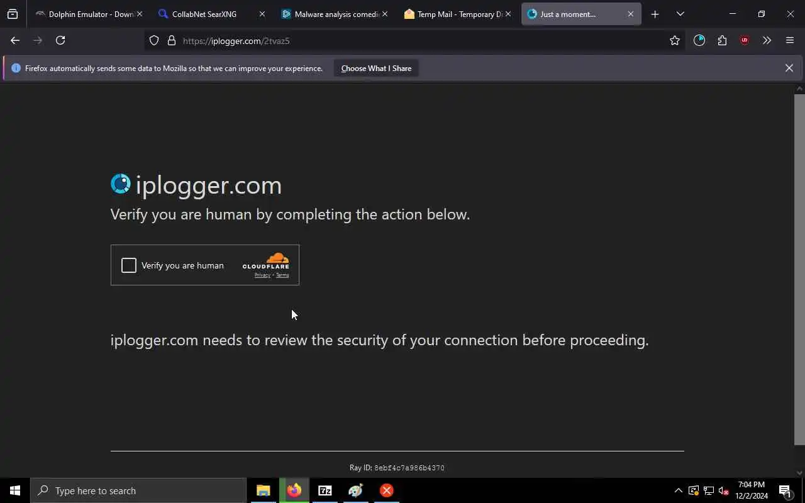The image size is (805, 503).
Task: Bookmark this page with star icon
Action: click(675, 40)
